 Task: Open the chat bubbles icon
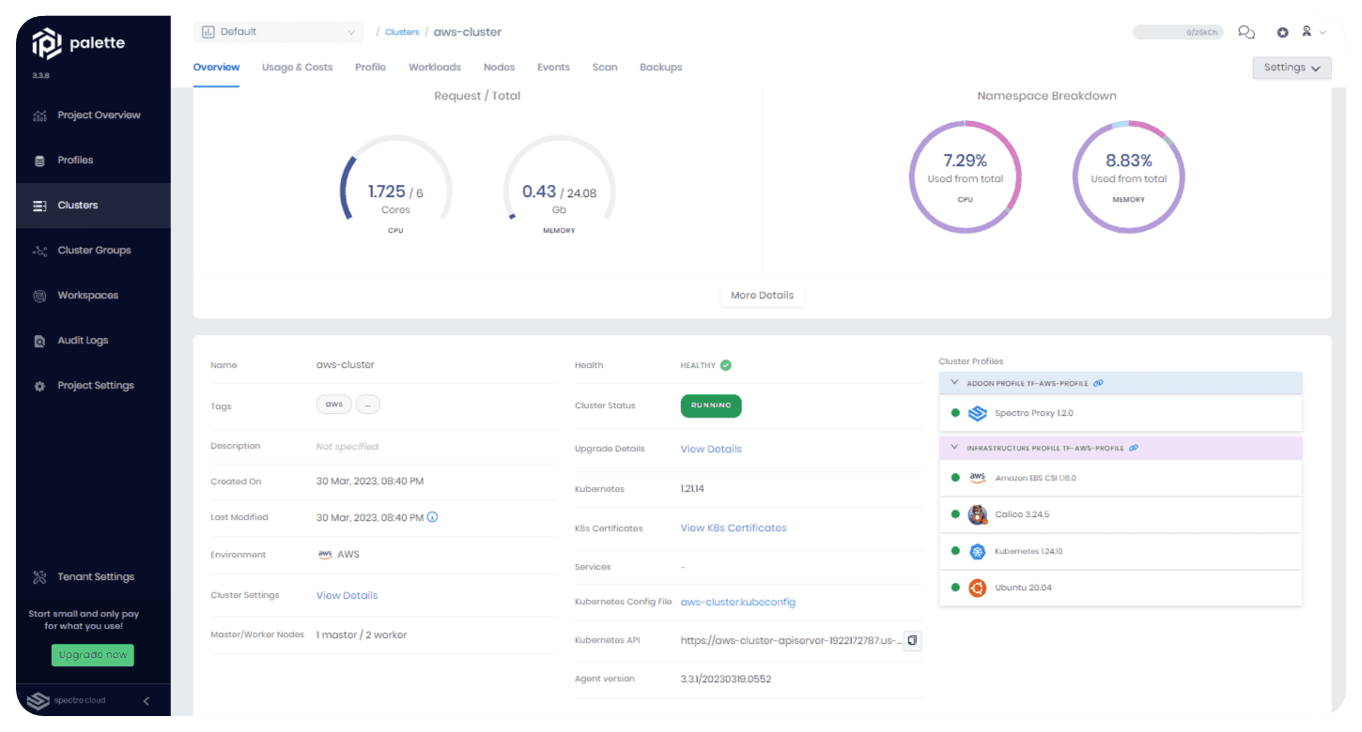tap(1246, 32)
